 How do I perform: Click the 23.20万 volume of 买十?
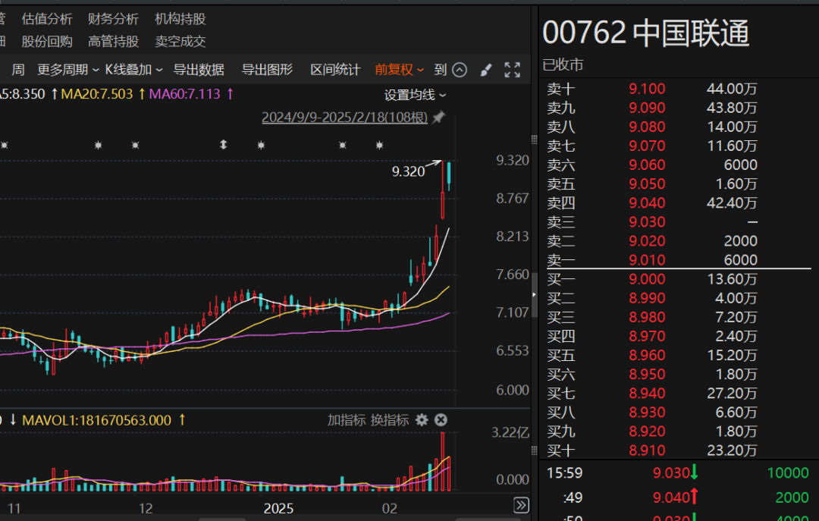(732, 450)
